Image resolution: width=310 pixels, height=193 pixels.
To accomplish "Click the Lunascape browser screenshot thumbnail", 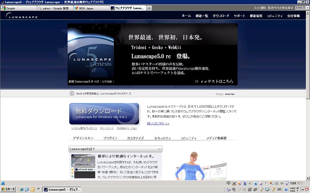I will (83, 166).
